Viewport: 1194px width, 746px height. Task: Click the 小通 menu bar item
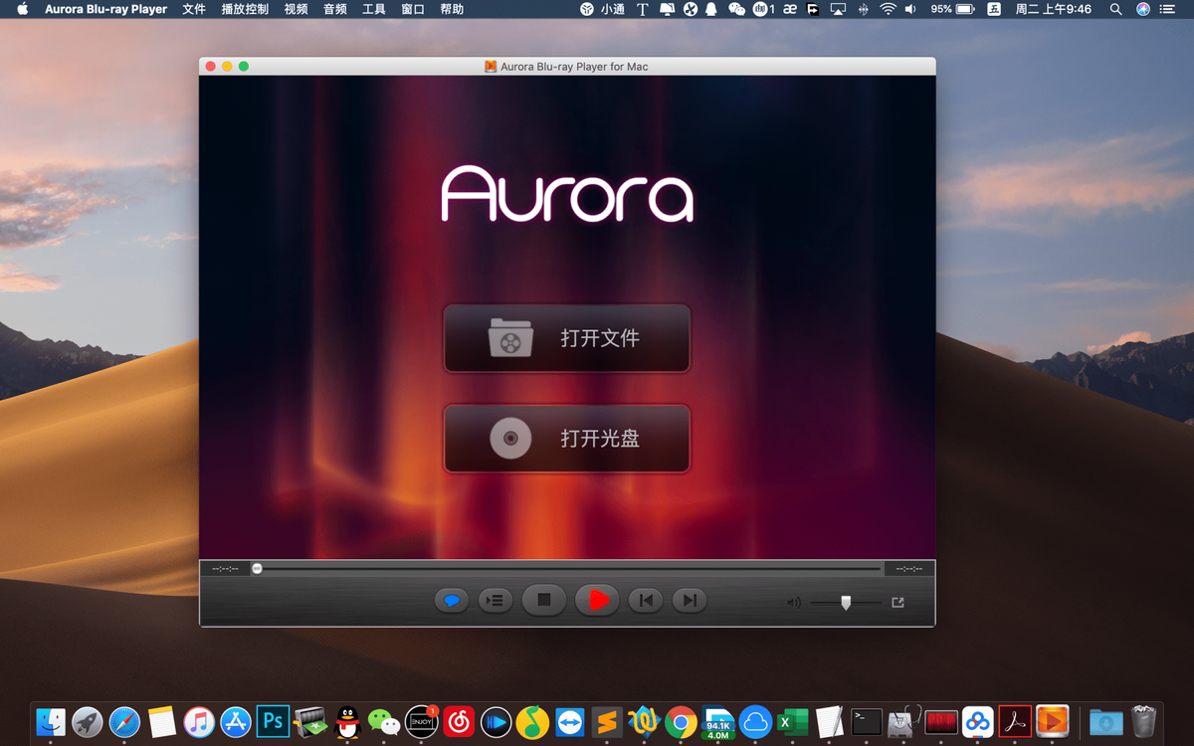coord(602,9)
